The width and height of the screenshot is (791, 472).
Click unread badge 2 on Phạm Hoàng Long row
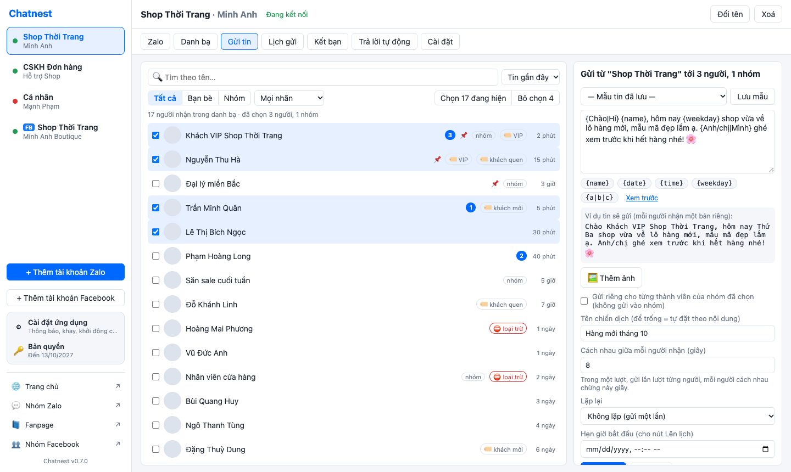click(521, 256)
